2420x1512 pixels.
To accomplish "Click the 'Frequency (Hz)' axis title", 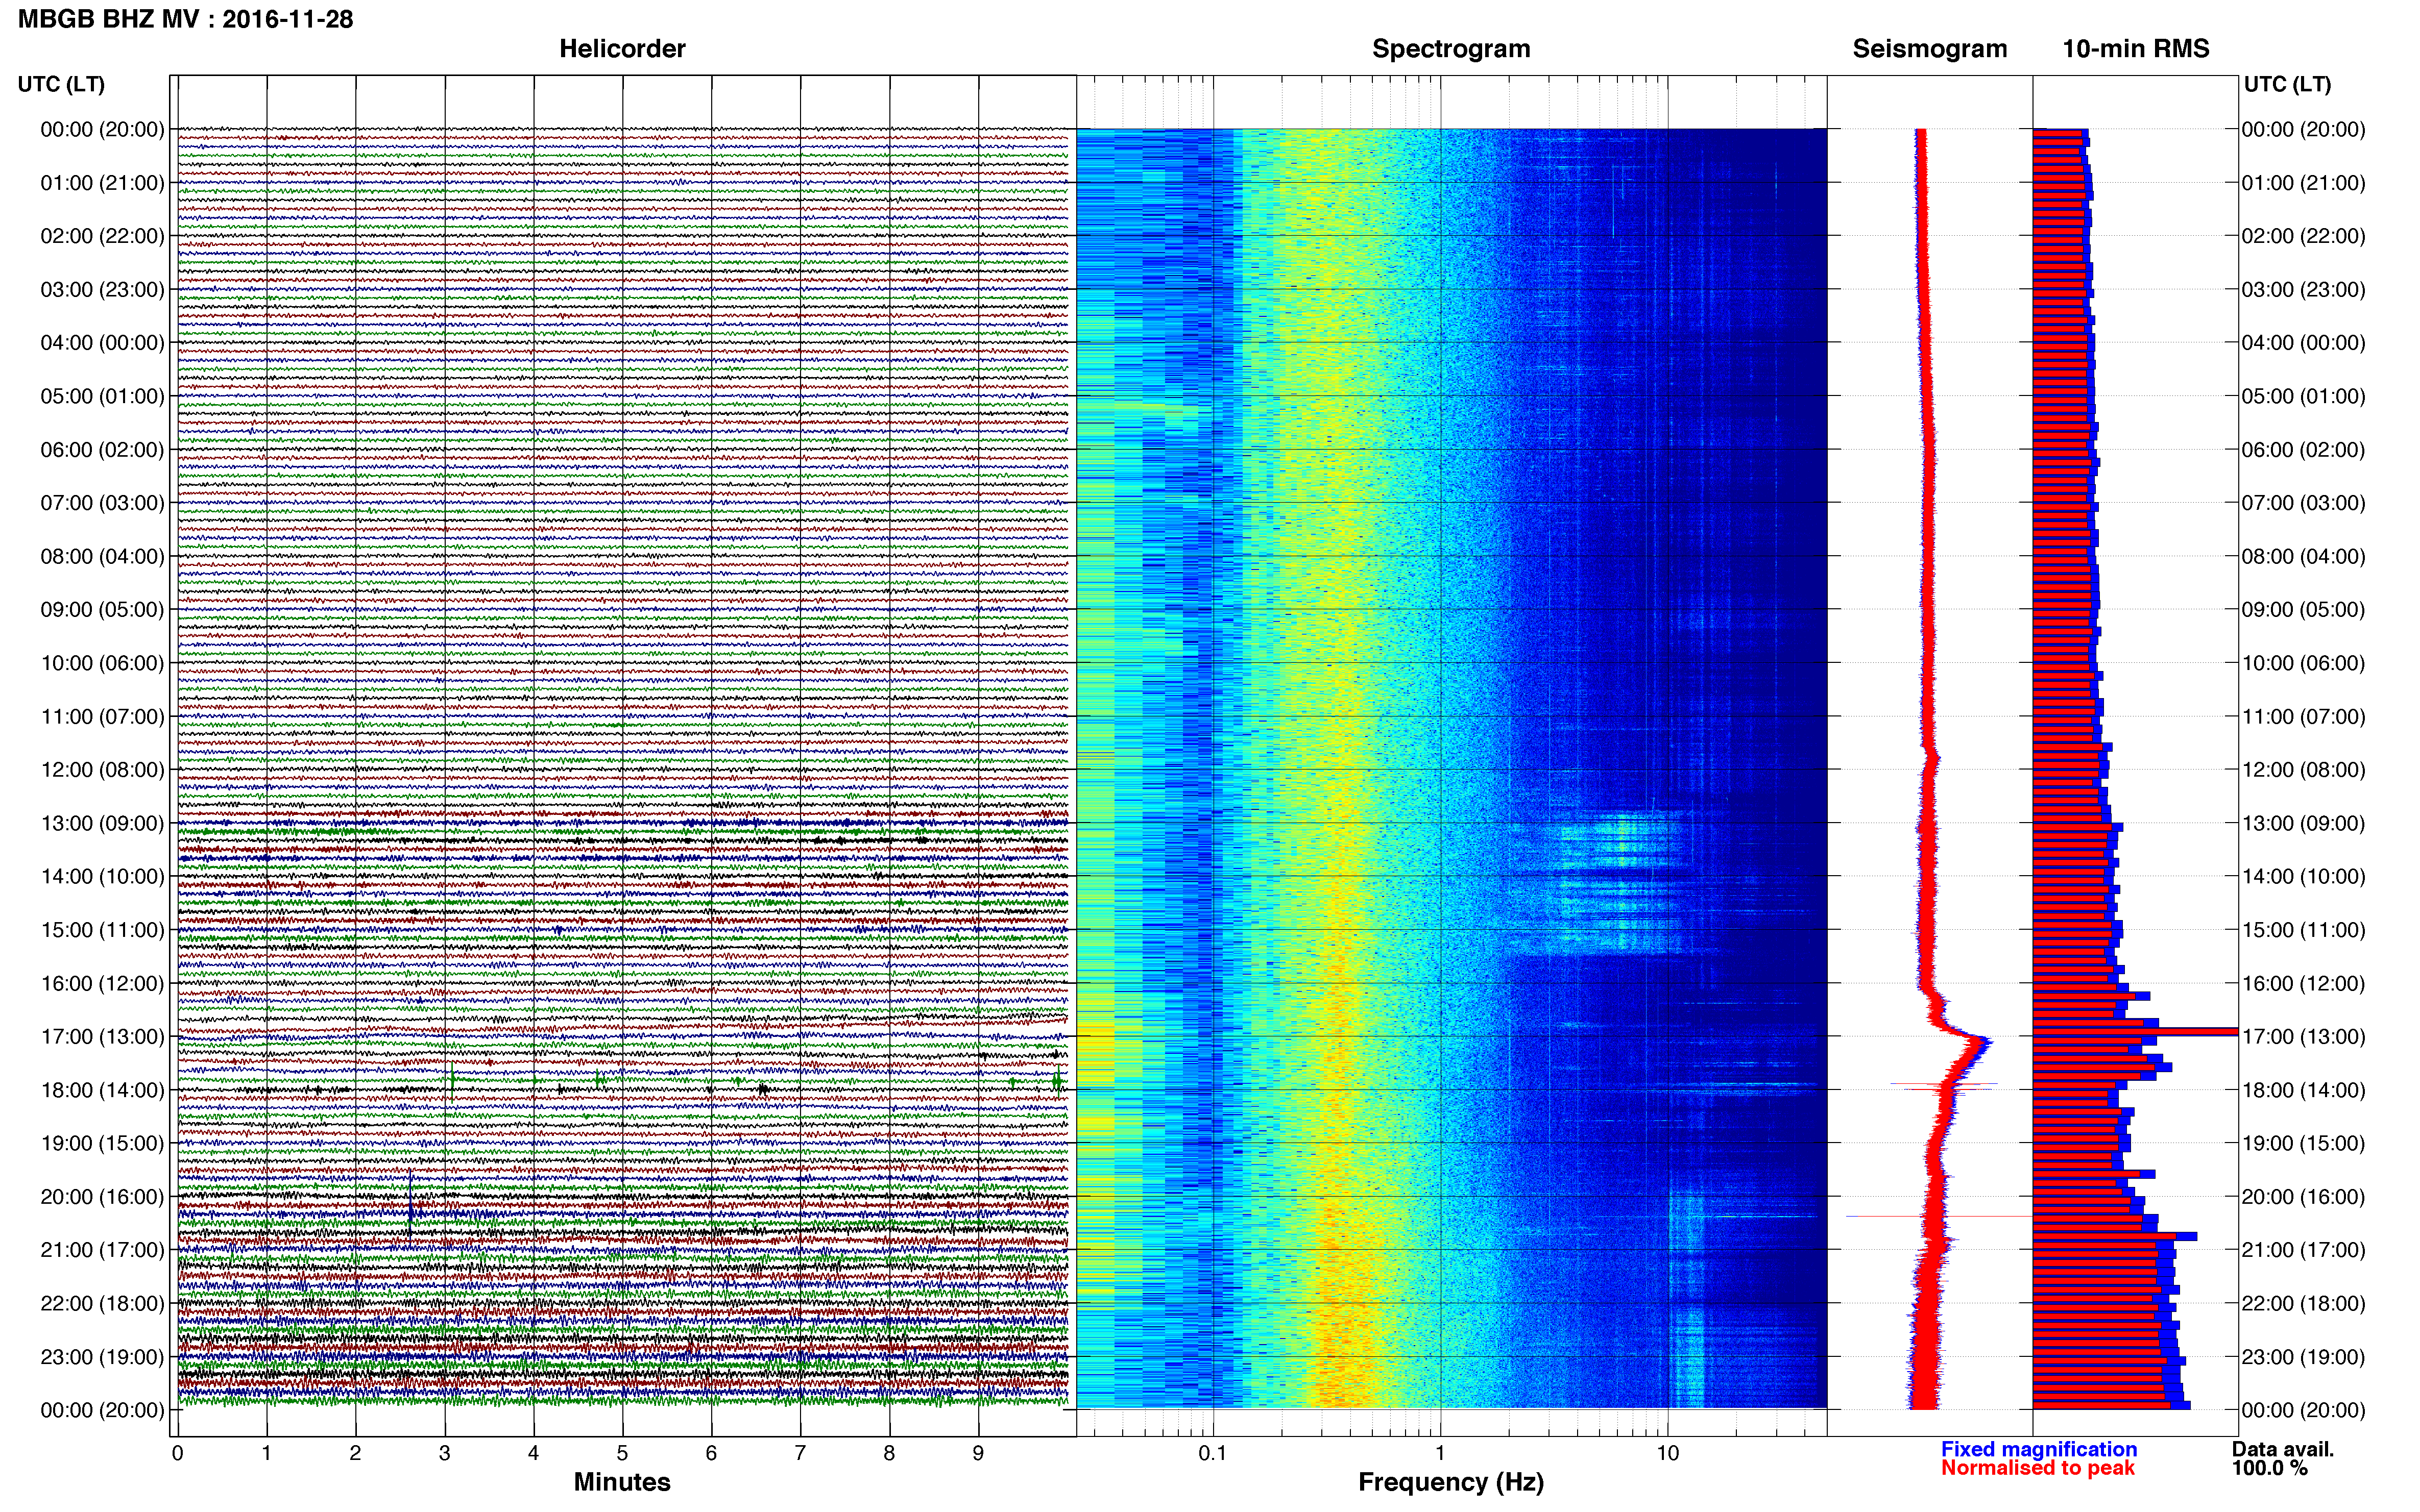I will tap(1450, 1482).
